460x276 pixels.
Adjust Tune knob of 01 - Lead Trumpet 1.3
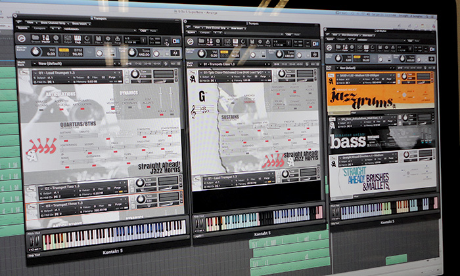click(x=135, y=74)
